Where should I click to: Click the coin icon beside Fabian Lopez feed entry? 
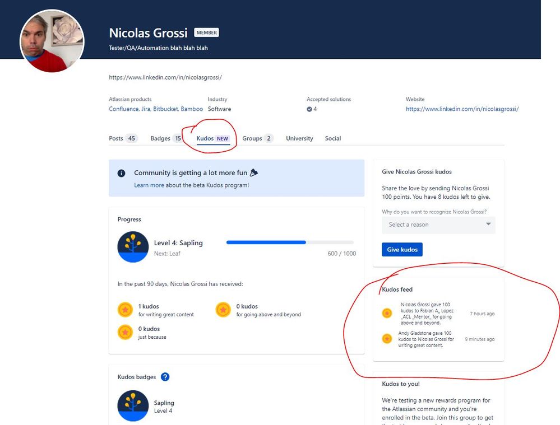387,314
